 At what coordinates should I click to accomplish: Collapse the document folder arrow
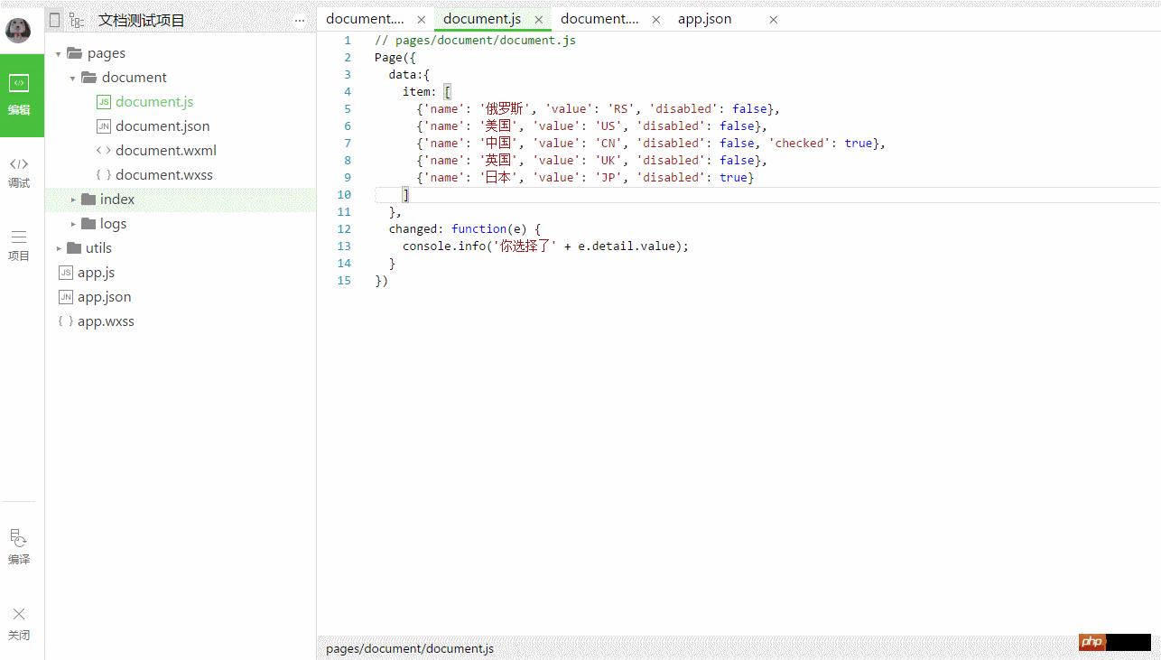pyautogui.click(x=73, y=79)
